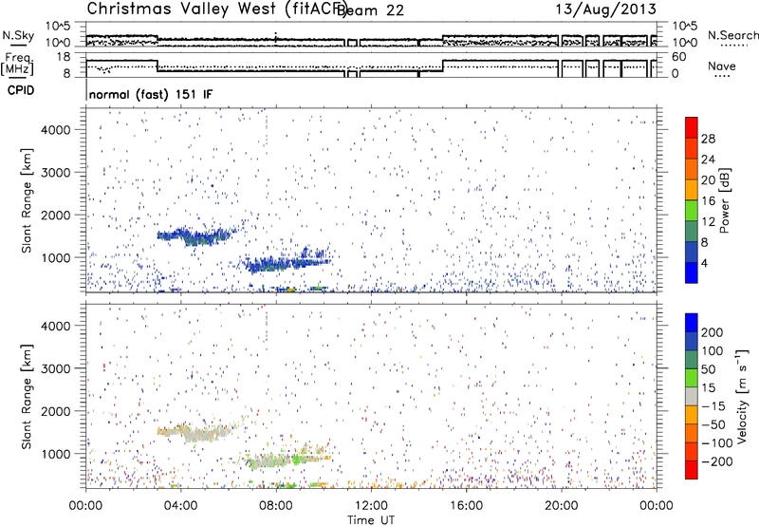This screenshot has width=759, height=526.
Task: Click the 'CPID' label
Action: click(21, 90)
